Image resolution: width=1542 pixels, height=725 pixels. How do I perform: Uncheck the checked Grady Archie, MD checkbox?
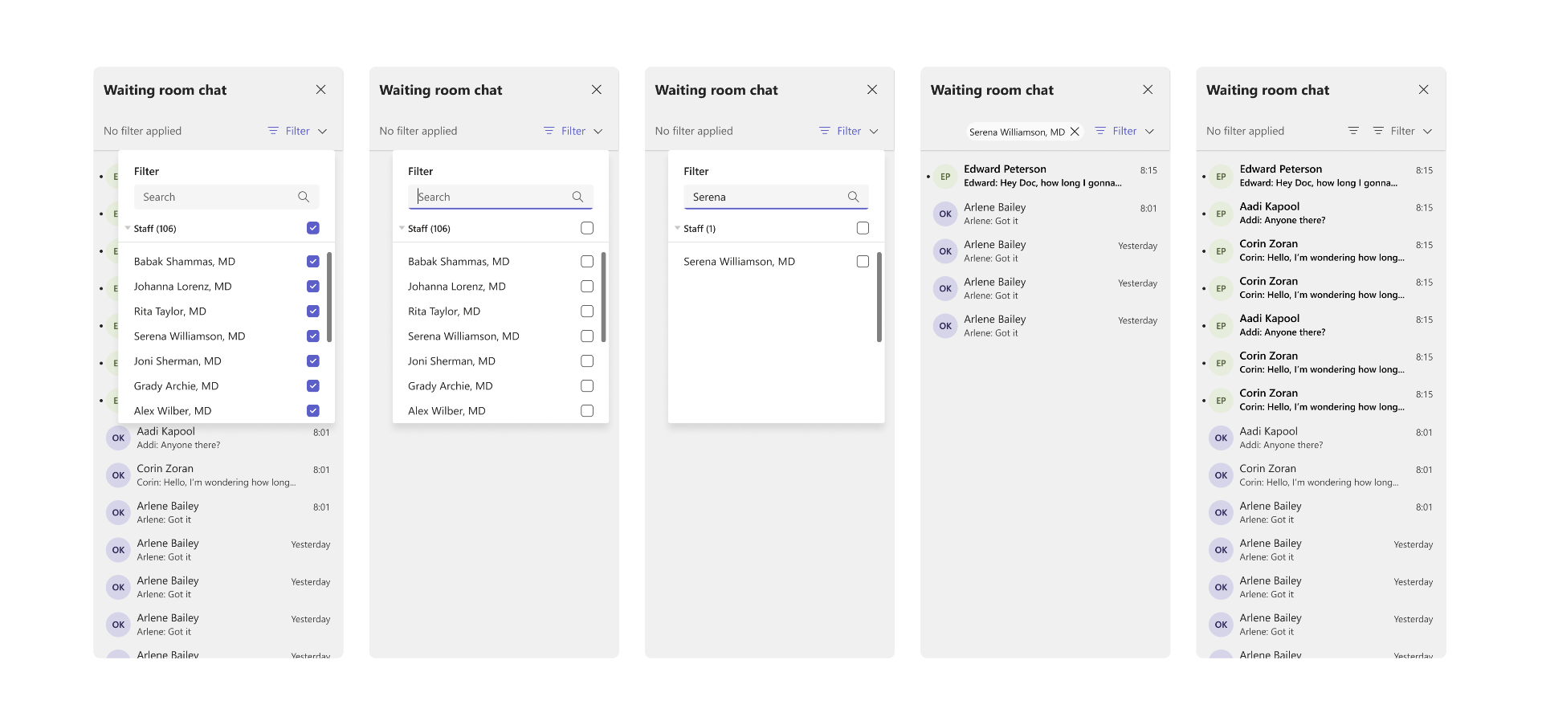pos(313,385)
